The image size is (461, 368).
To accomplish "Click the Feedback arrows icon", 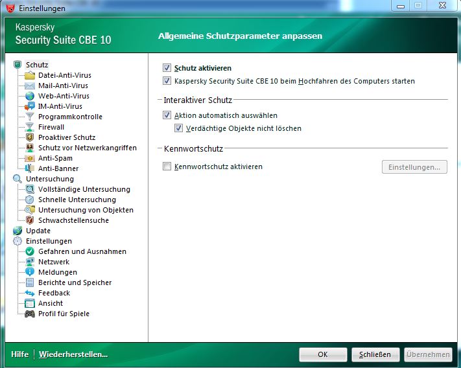I will pos(30,293).
